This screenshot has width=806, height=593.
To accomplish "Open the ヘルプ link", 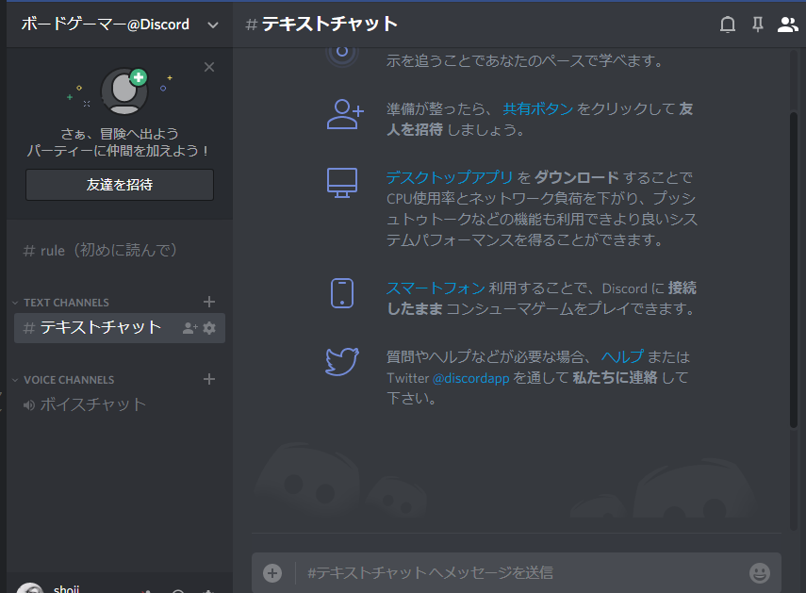I will (622, 356).
